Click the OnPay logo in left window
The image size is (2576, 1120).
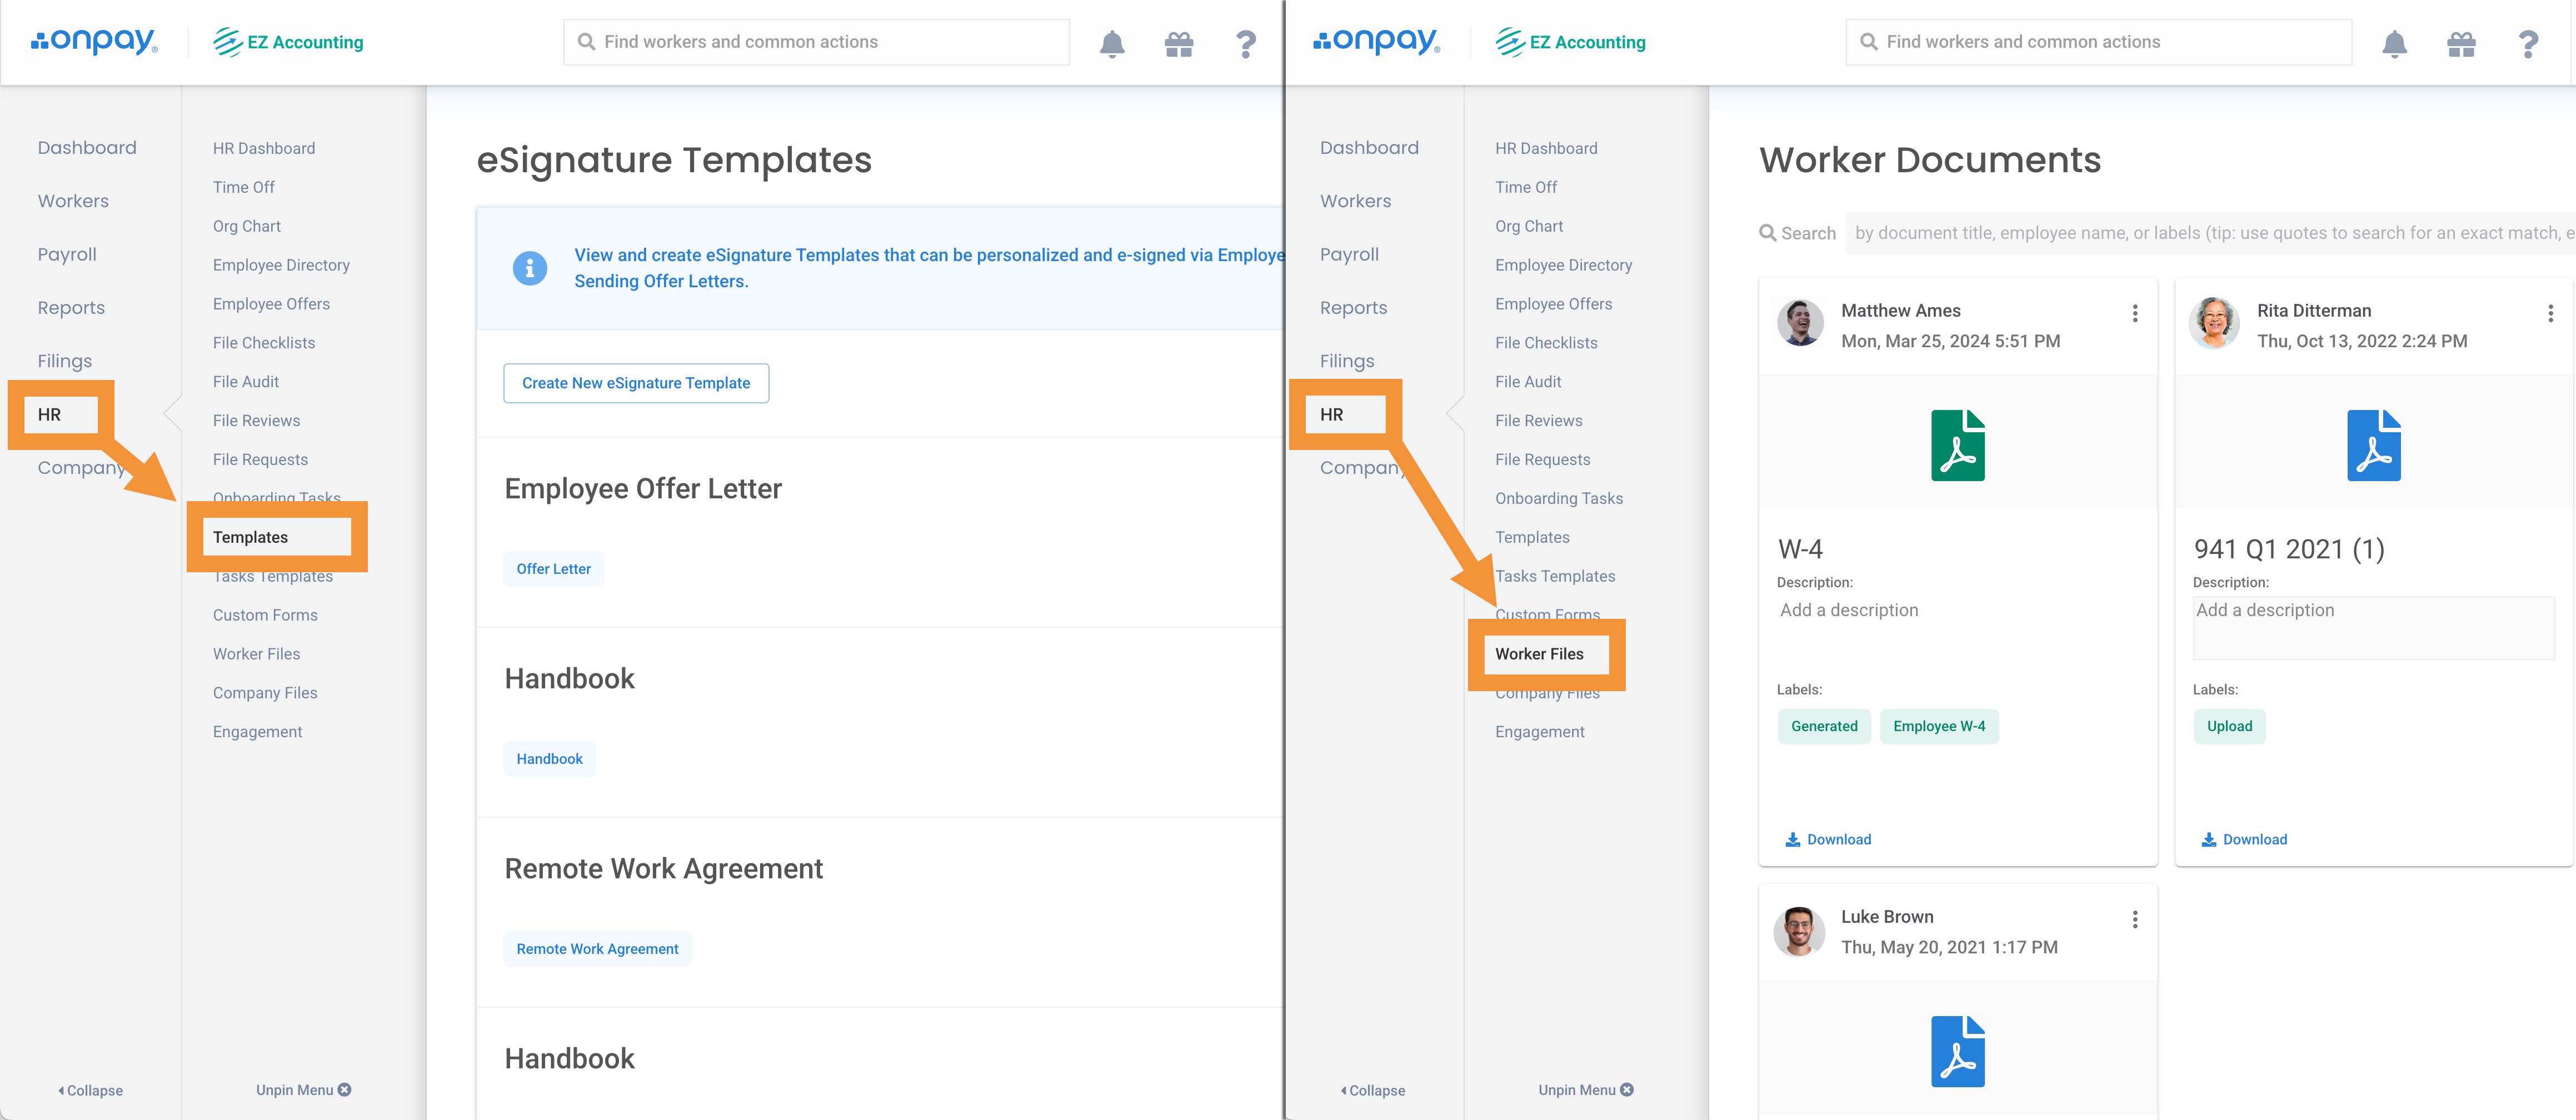pos(94,41)
